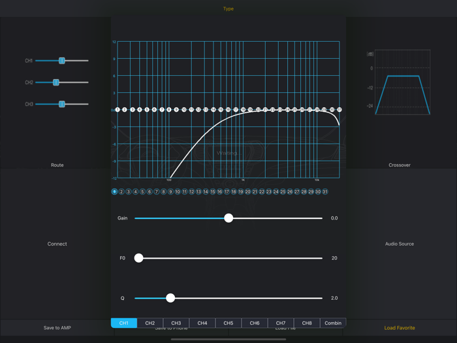457x343 pixels.
Task: Select EQ band 31 button
Action: point(325,191)
